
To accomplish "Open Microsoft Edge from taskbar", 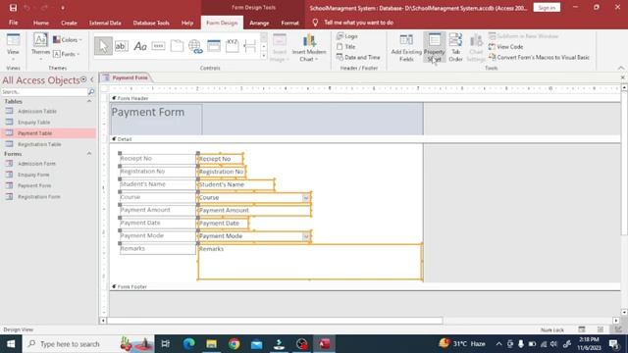I will pos(188,344).
